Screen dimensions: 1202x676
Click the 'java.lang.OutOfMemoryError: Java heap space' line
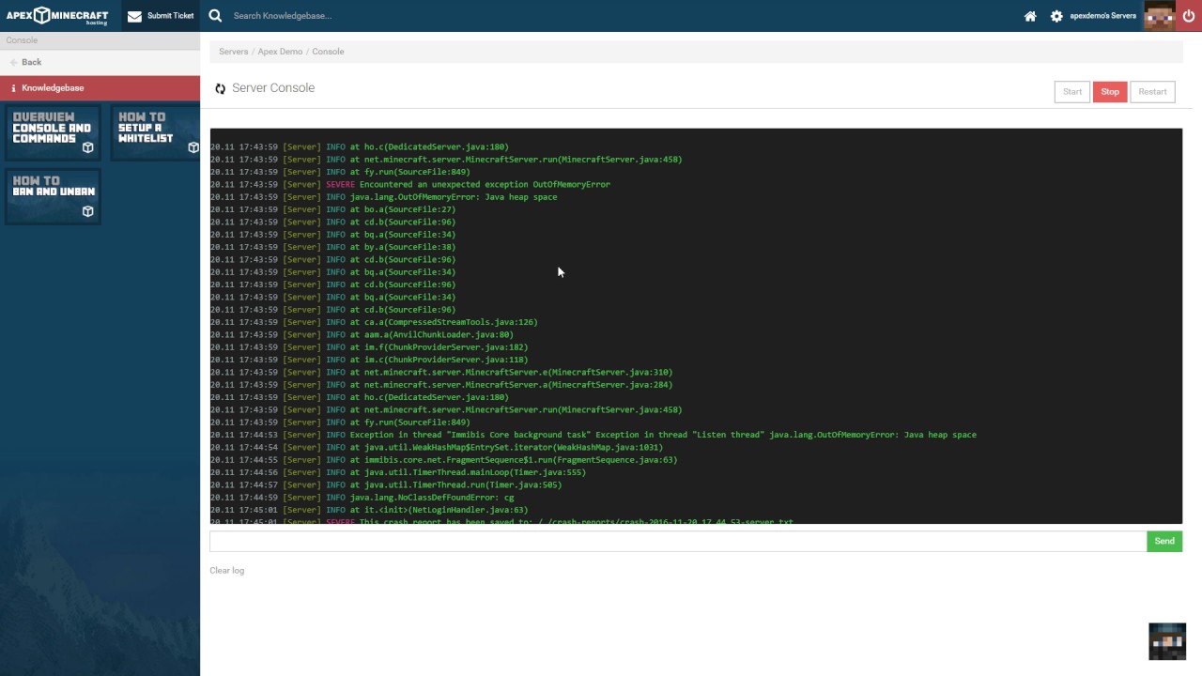pos(383,197)
